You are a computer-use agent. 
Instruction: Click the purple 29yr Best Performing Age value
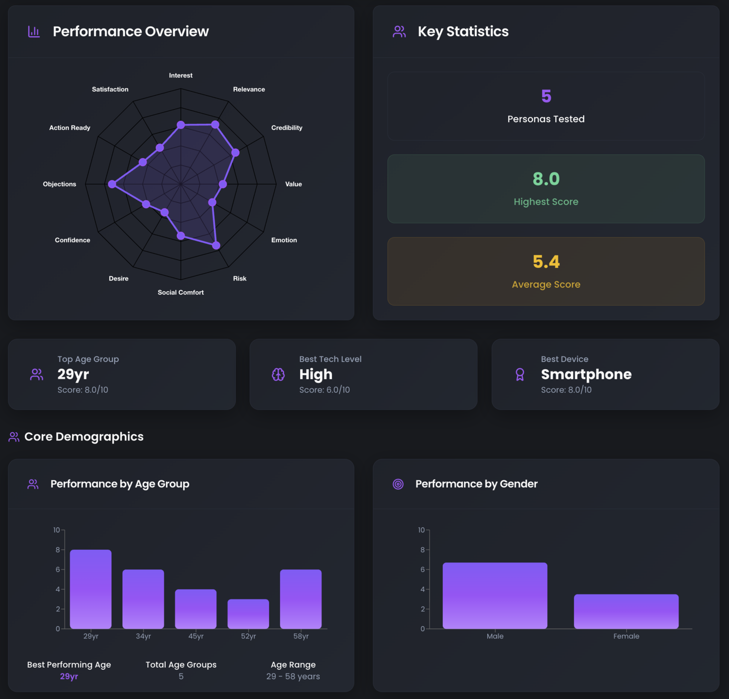tap(69, 677)
